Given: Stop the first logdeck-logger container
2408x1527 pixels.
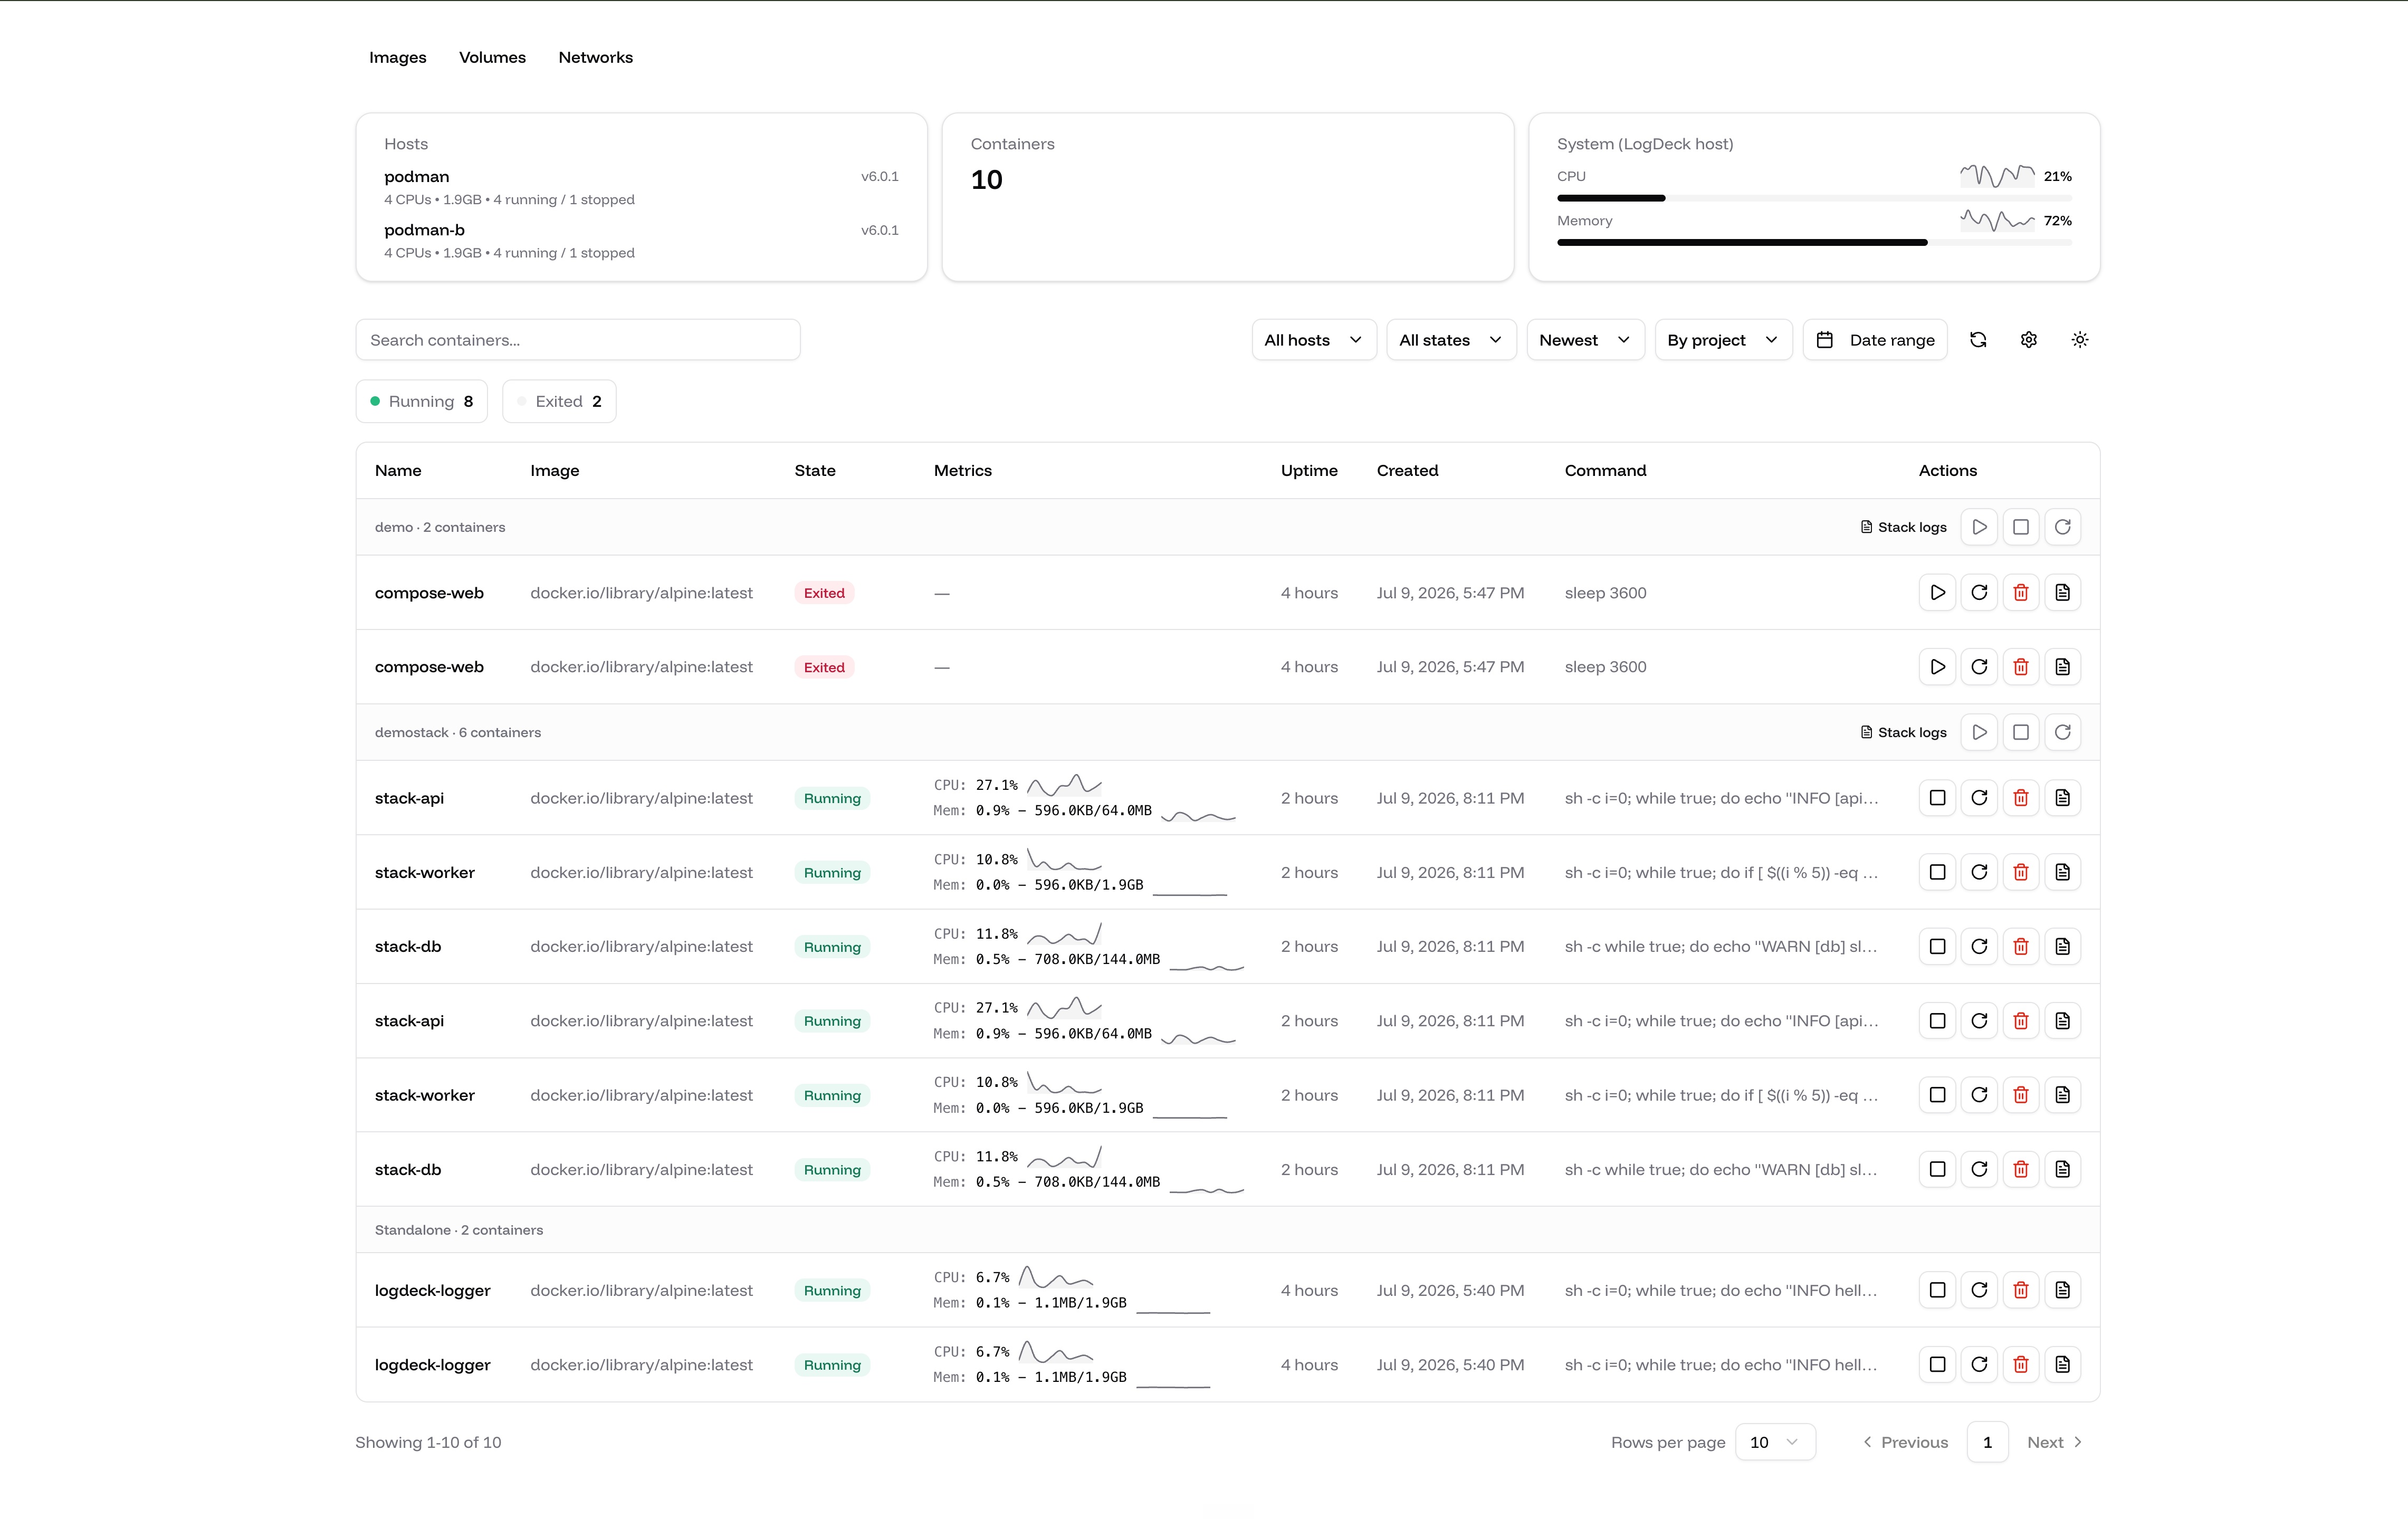Looking at the screenshot, I should coord(1937,1290).
